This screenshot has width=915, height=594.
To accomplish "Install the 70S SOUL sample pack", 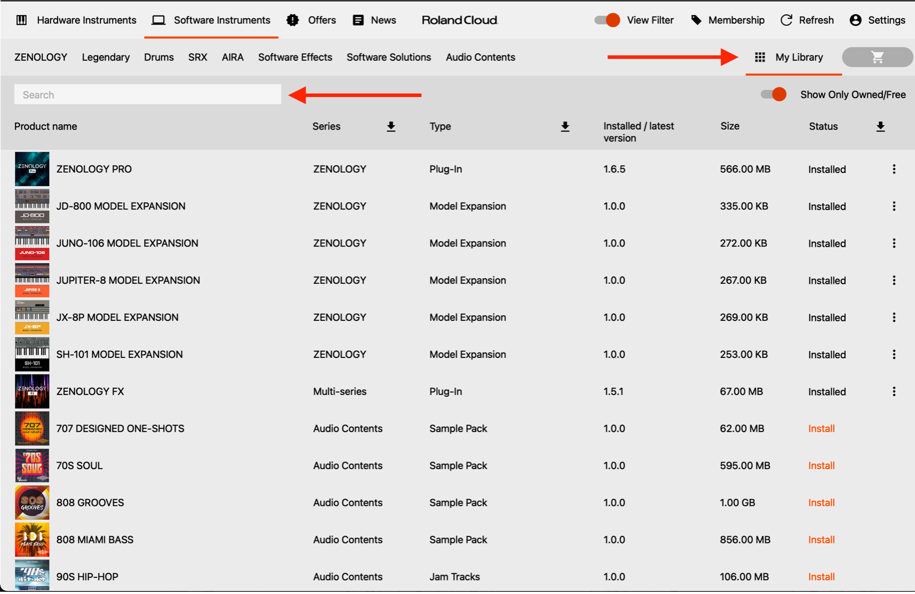I will (x=821, y=465).
